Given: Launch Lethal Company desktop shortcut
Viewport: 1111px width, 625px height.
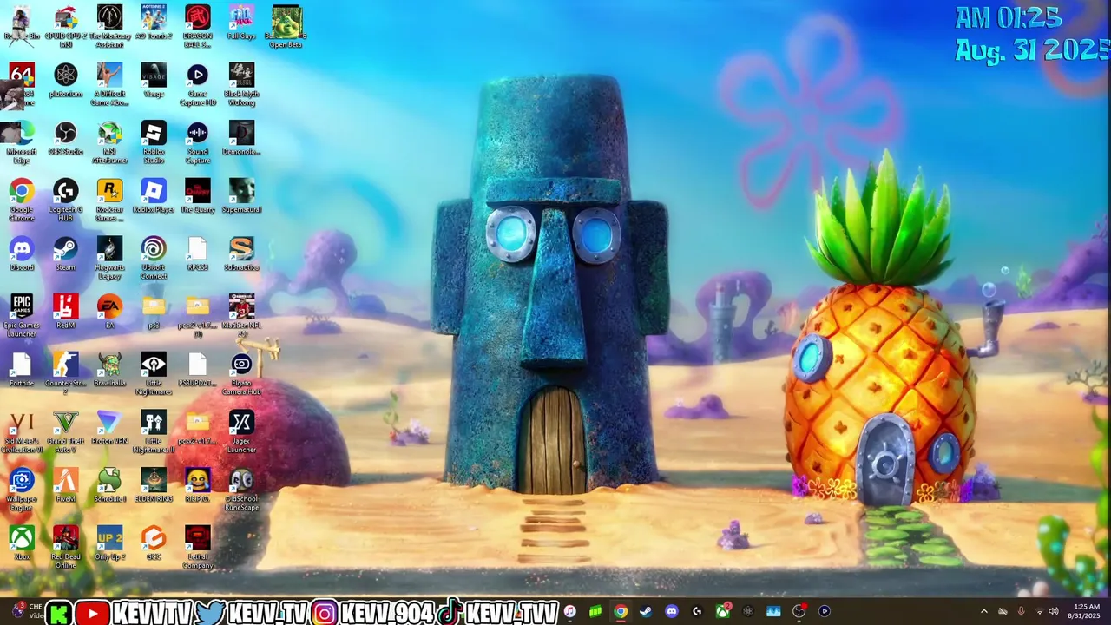Looking at the screenshot, I should tap(198, 547).
